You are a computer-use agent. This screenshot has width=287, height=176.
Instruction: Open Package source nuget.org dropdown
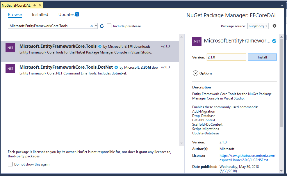(258, 26)
